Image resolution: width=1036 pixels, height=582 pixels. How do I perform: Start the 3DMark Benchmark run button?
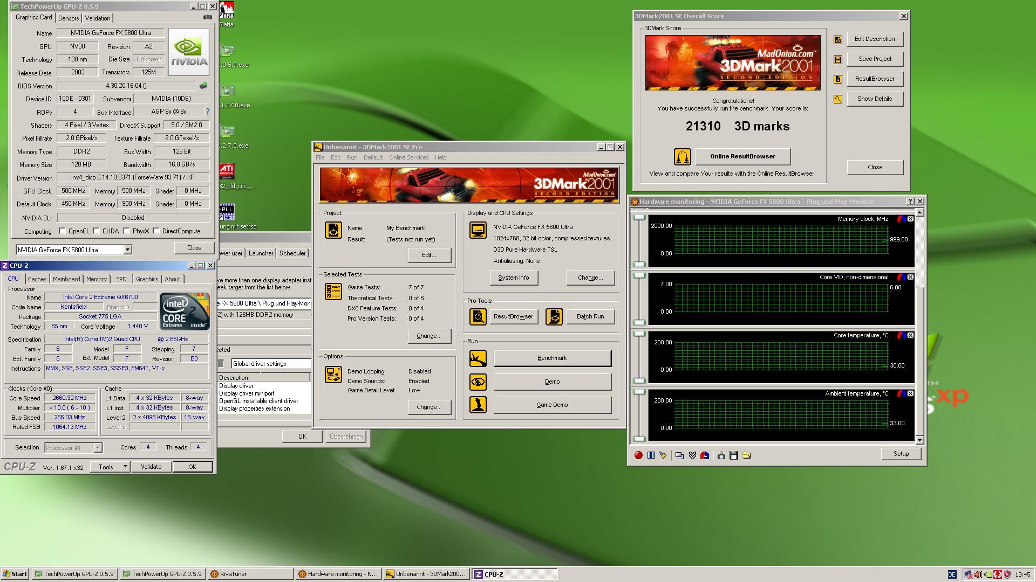click(552, 358)
